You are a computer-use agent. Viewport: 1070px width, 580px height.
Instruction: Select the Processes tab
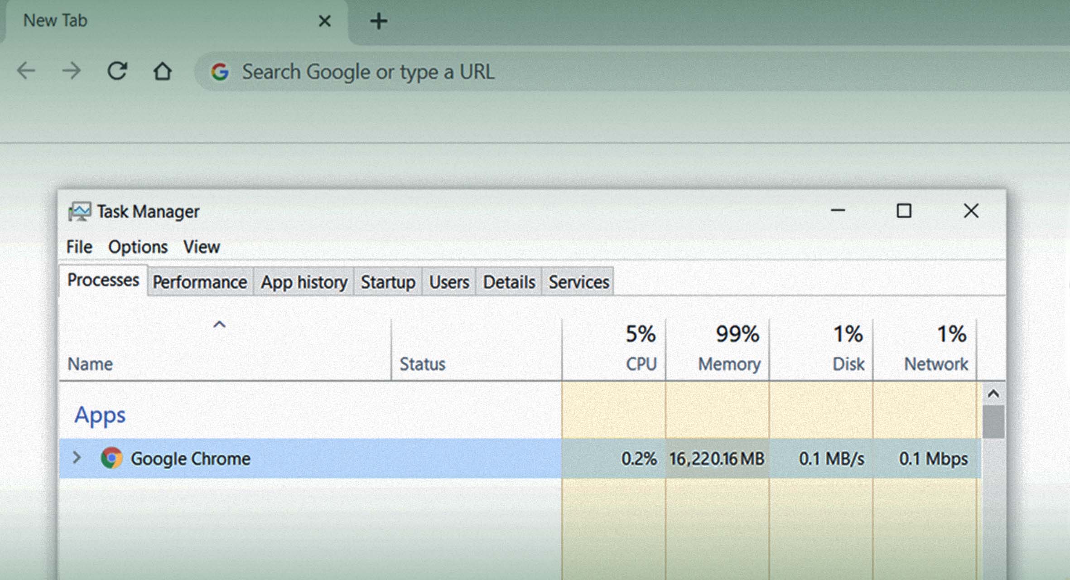(103, 280)
